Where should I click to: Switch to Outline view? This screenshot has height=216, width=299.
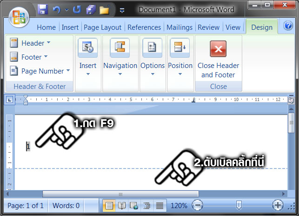pyautogui.click(x=147, y=206)
